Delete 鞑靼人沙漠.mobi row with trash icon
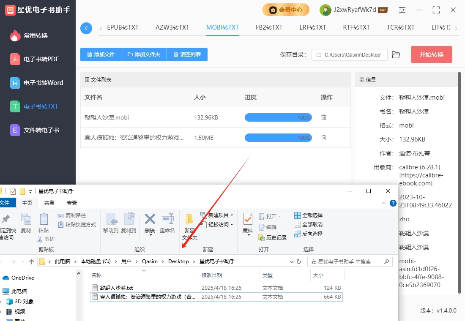The image size is (465, 321). (x=323, y=117)
